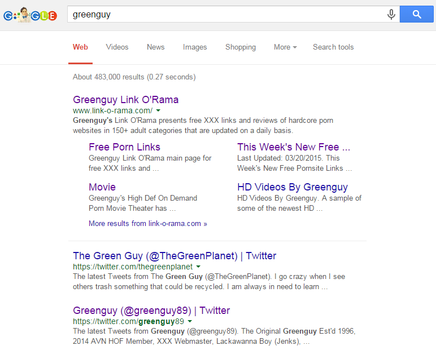Open Search tools options

pos(333,47)
